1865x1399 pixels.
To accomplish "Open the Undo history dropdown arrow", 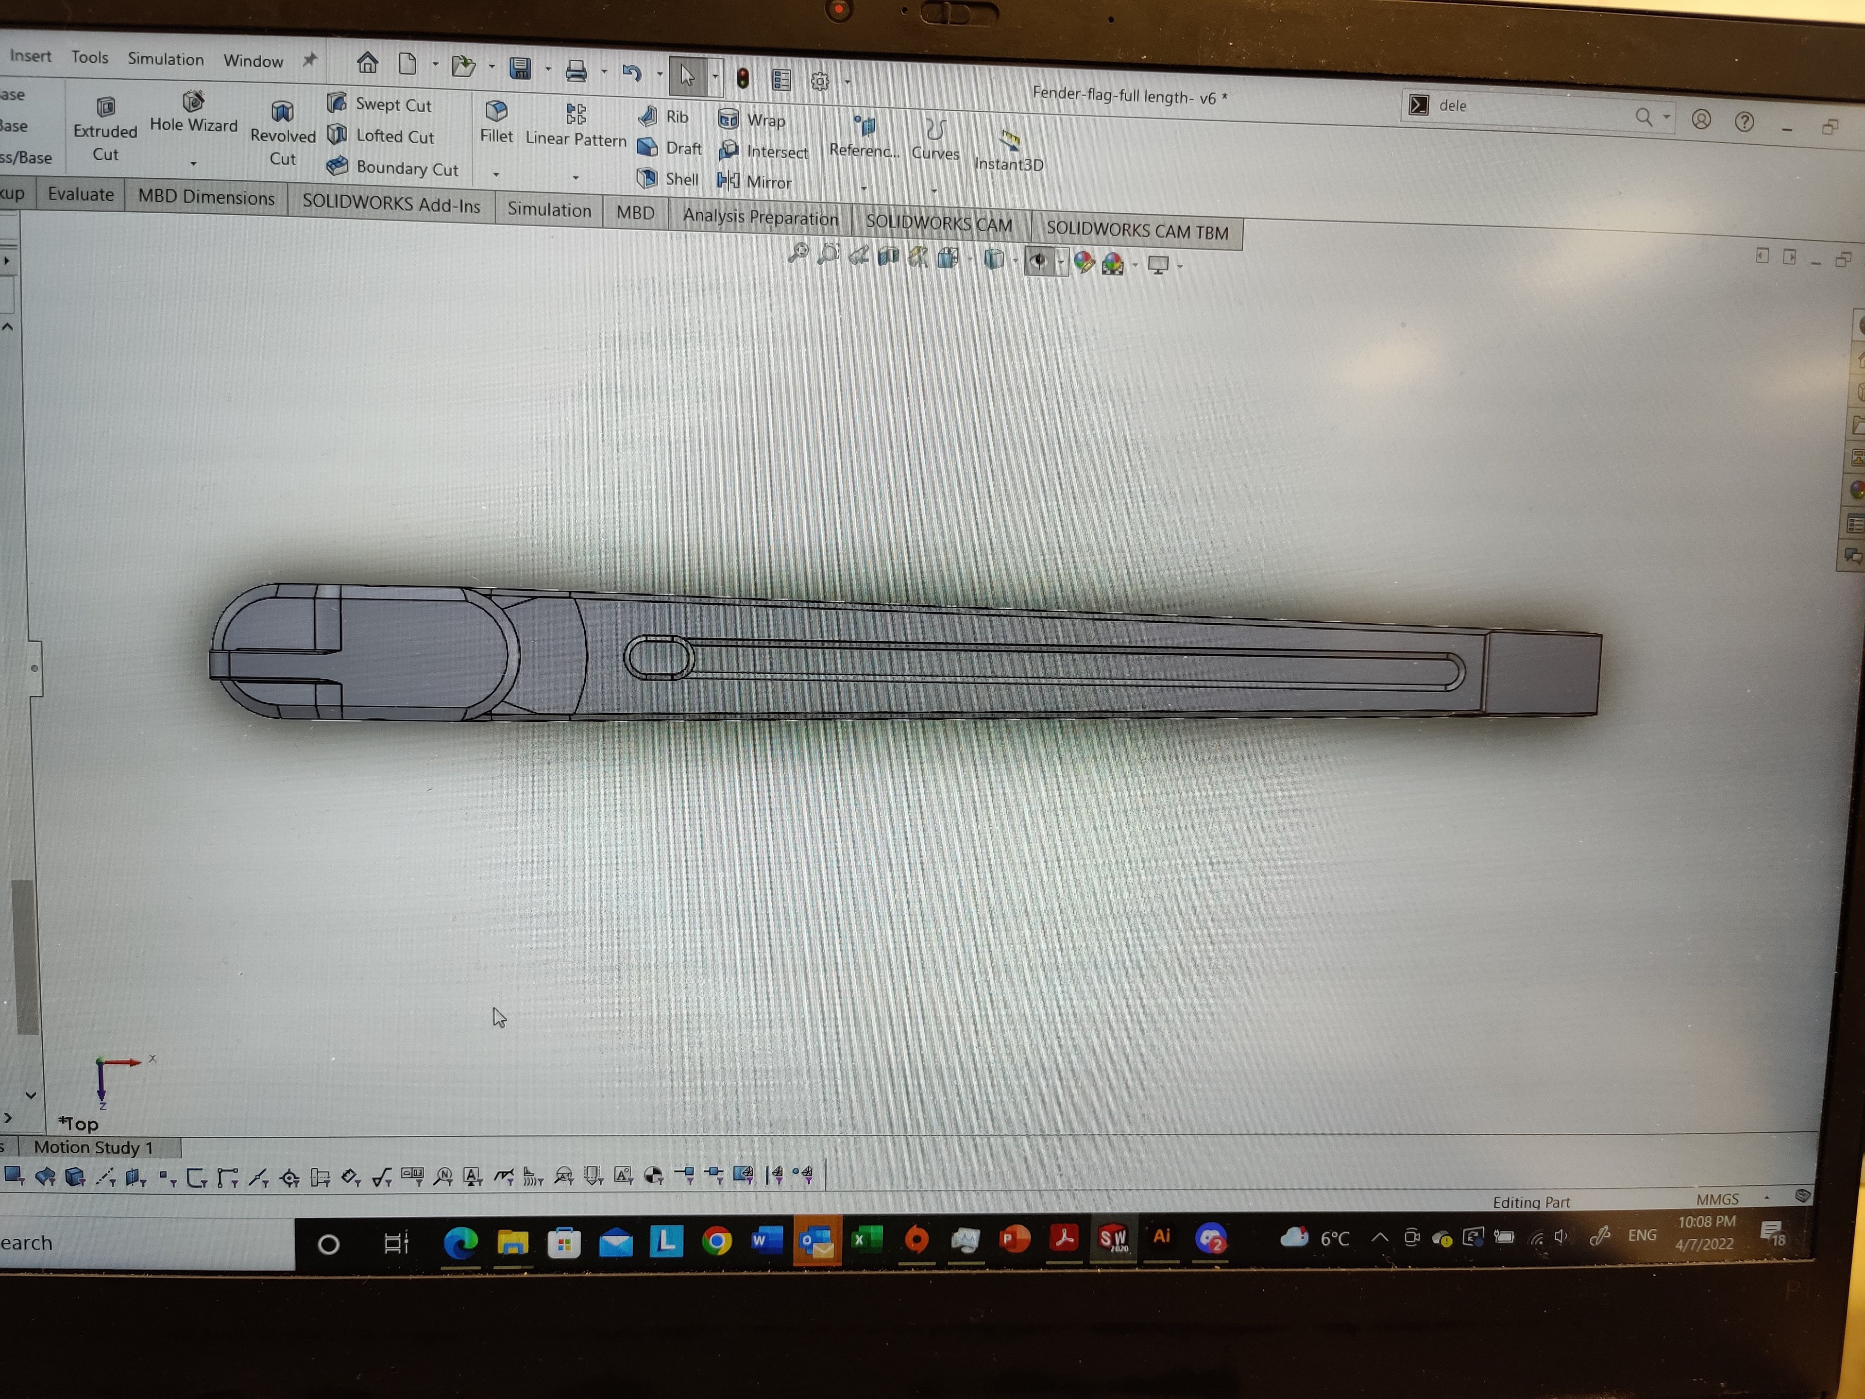I will (660, 74).
